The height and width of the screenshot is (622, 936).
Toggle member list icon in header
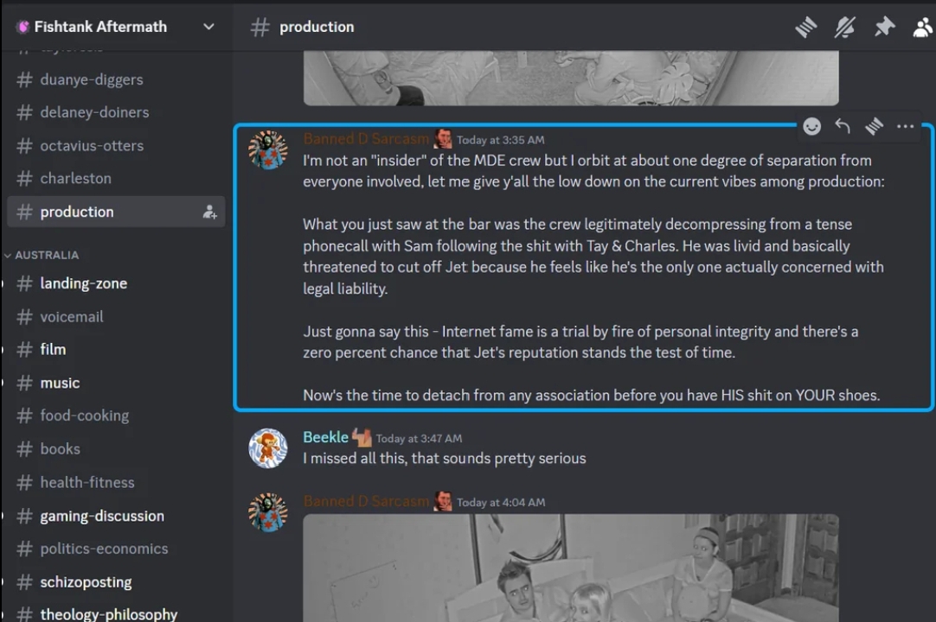click(x=924, y=27)
